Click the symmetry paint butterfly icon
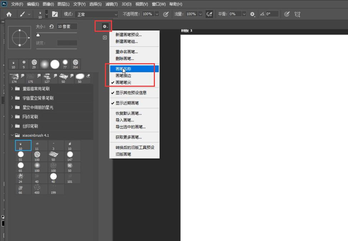The width and height of the screenshot is (348, 241). tap(297, 14)
